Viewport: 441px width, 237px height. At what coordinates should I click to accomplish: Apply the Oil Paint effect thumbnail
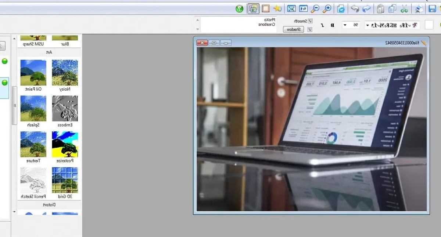coord(33,73)
